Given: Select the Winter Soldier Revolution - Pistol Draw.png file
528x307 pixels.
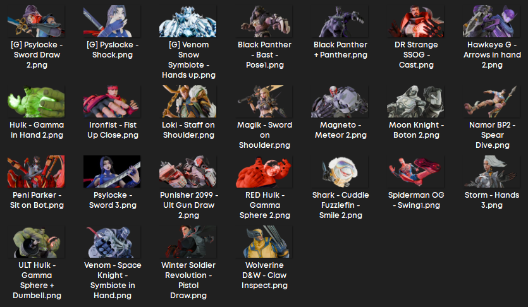Looking at the screenshot, I should tap(188, 242).
